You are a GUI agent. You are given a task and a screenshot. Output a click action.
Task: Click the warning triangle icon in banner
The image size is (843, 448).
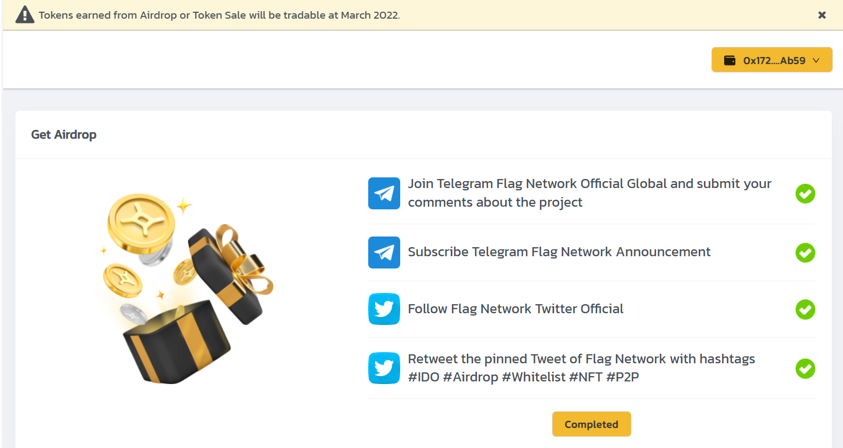click(x=25, y=15)
